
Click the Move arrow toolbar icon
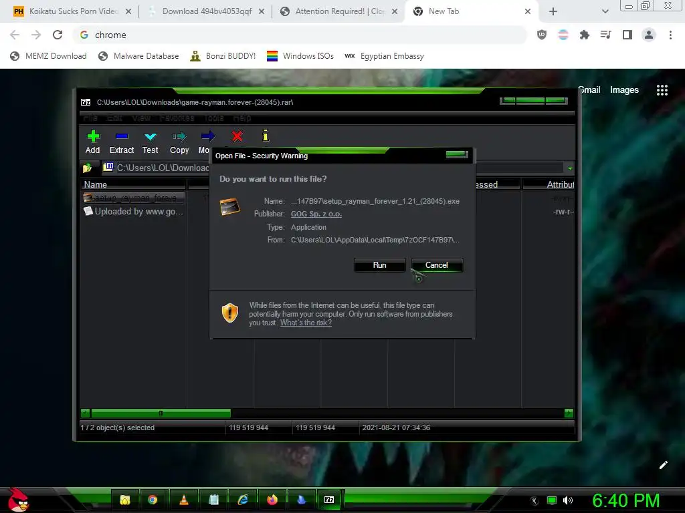coord(207,136)
